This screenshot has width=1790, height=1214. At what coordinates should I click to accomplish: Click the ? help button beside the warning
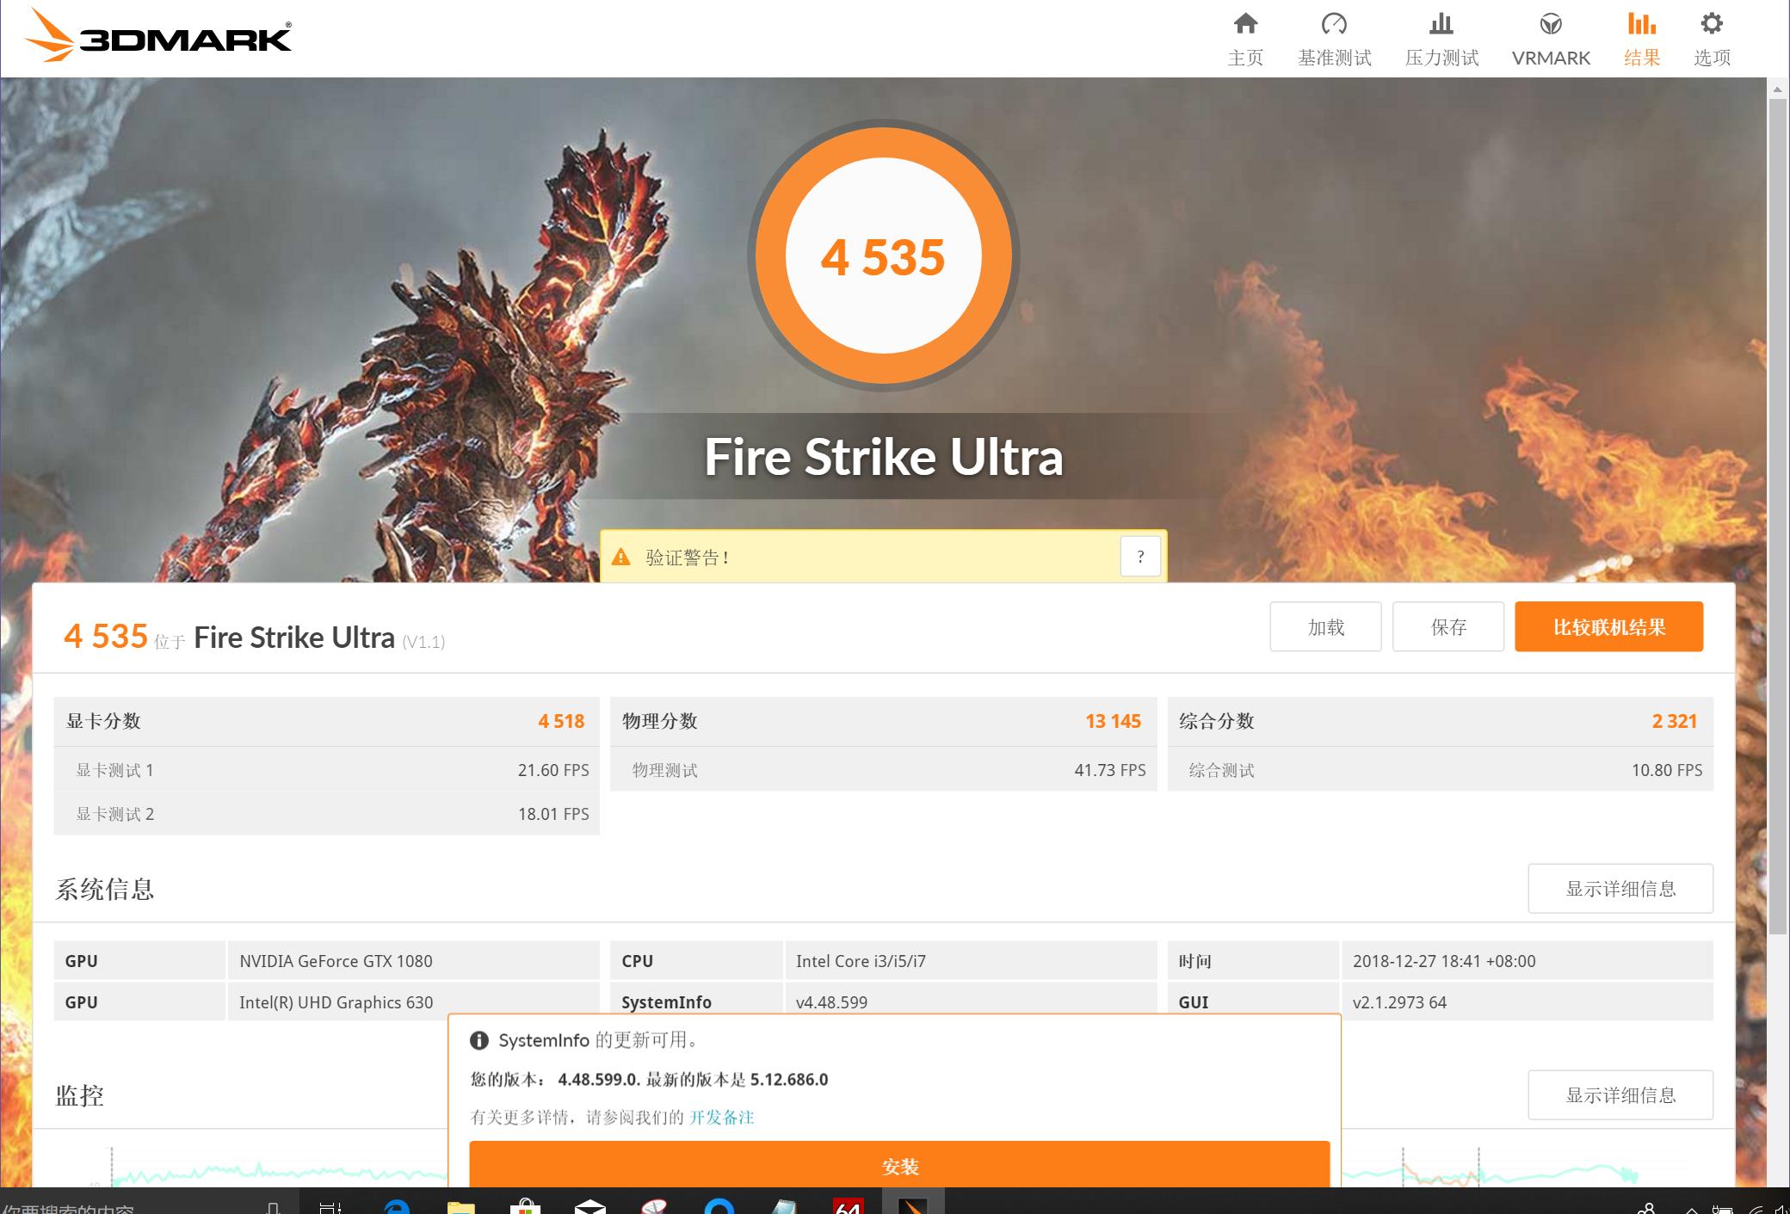1140,556
